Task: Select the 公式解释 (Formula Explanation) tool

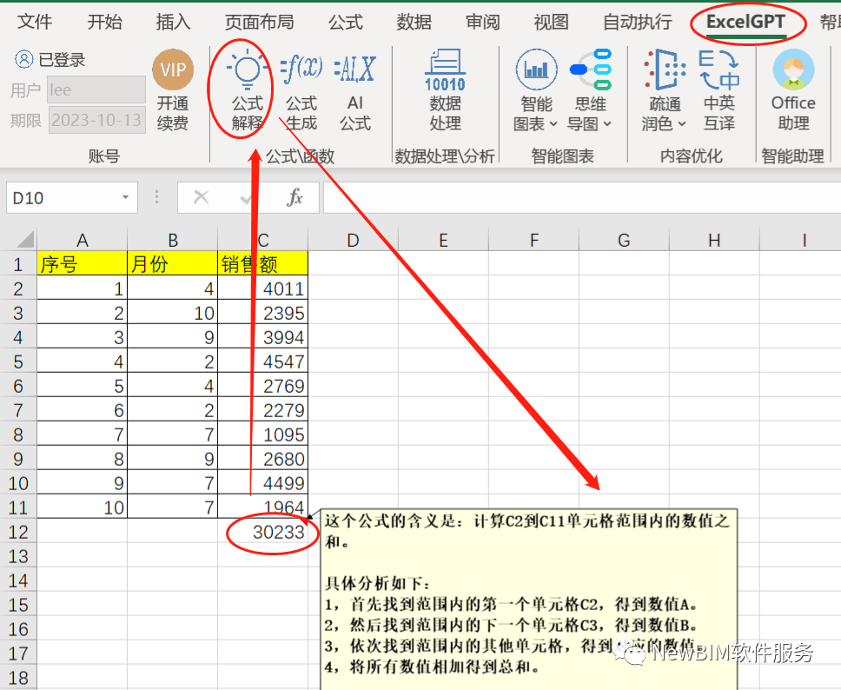Action: (x=248, y=91)
